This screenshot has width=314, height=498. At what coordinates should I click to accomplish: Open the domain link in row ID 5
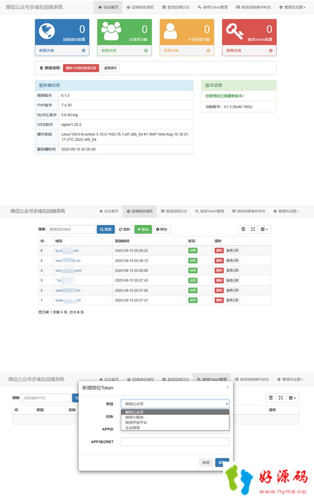tap(68, 261)
